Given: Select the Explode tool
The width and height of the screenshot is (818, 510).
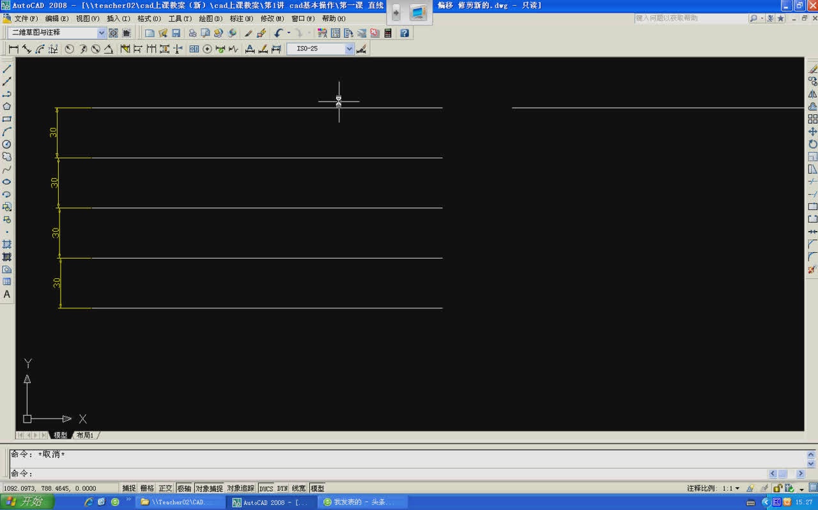Looking at the screenshot, I should point(813,269).
